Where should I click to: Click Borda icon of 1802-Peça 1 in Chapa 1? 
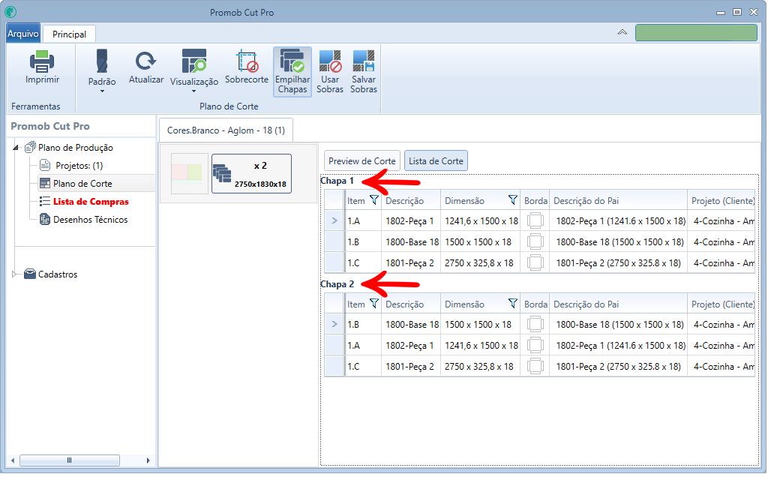[535, 220]
